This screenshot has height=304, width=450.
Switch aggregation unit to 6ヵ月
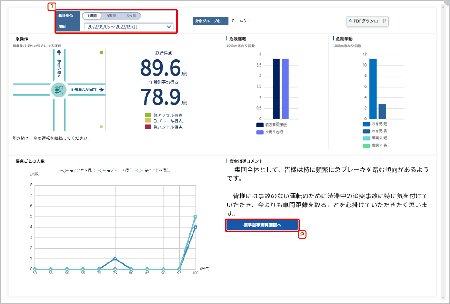130,16
